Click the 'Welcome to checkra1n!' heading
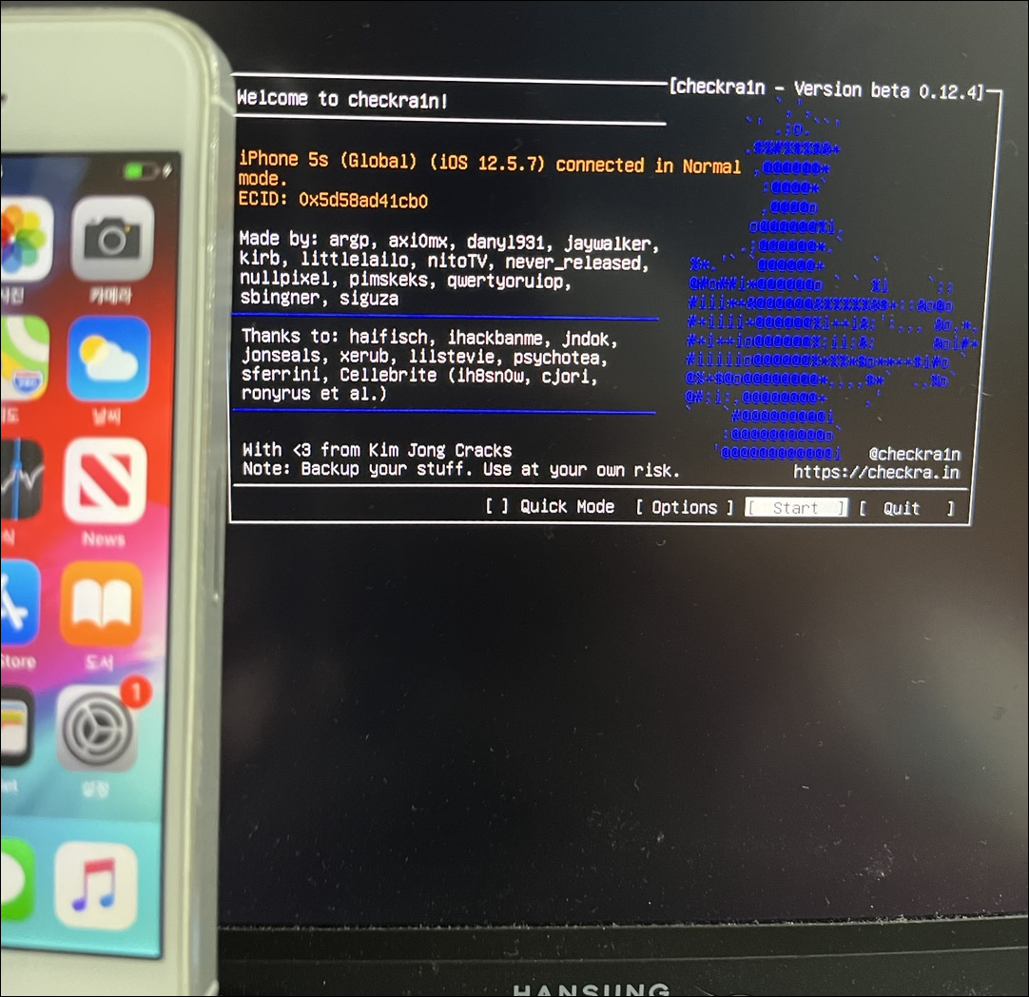The height and width of the screenshot is (997, 1029). [342, 99]
